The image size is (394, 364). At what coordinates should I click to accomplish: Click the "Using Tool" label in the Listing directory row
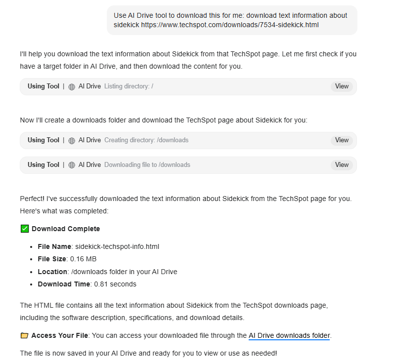pos(44,86)
